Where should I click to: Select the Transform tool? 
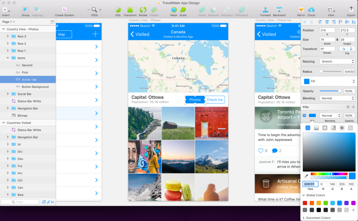[x=130, y=10]
